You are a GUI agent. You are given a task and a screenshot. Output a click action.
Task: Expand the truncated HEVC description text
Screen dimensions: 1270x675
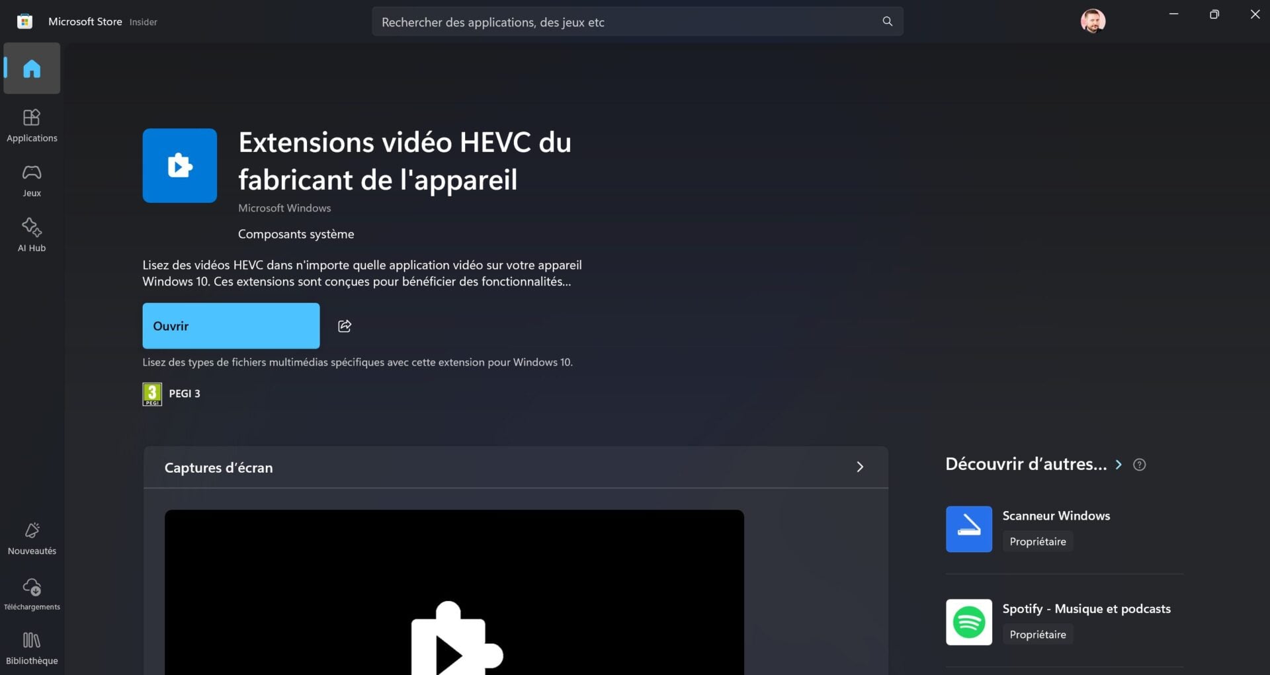tap(362, 273)
